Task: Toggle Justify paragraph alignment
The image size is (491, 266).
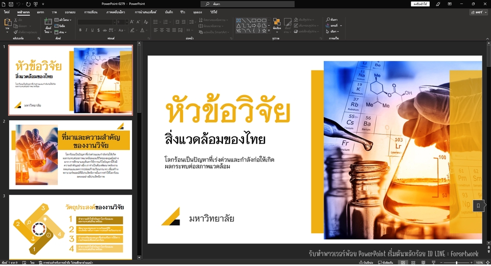Action: (x=174, y=30)
